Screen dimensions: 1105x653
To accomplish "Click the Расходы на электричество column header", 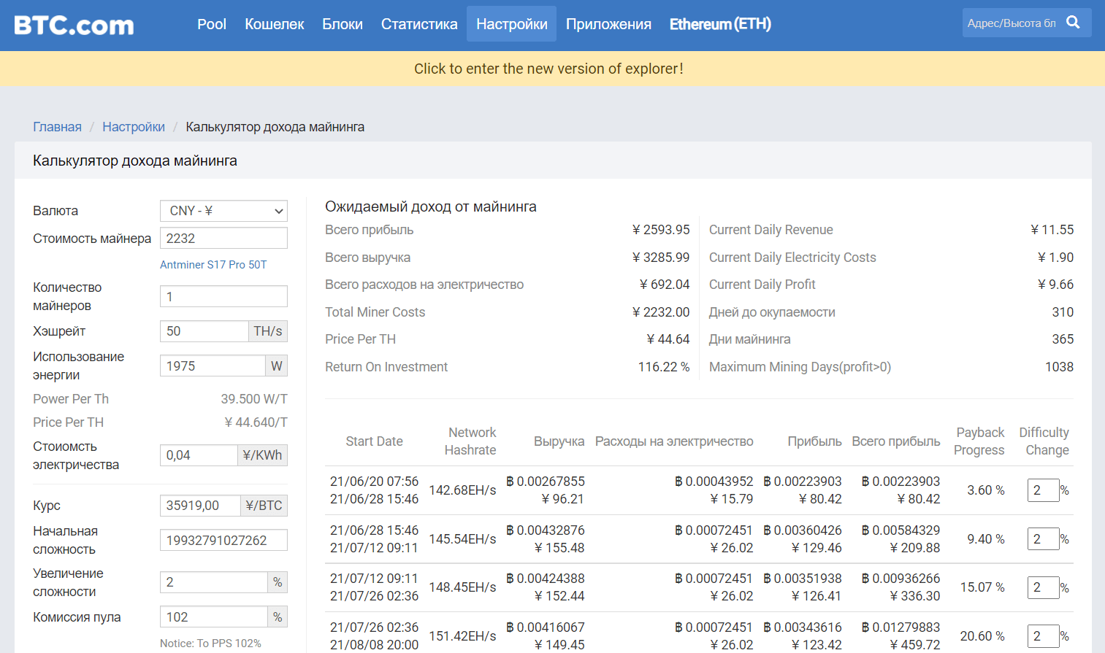I will pos(674,441).
